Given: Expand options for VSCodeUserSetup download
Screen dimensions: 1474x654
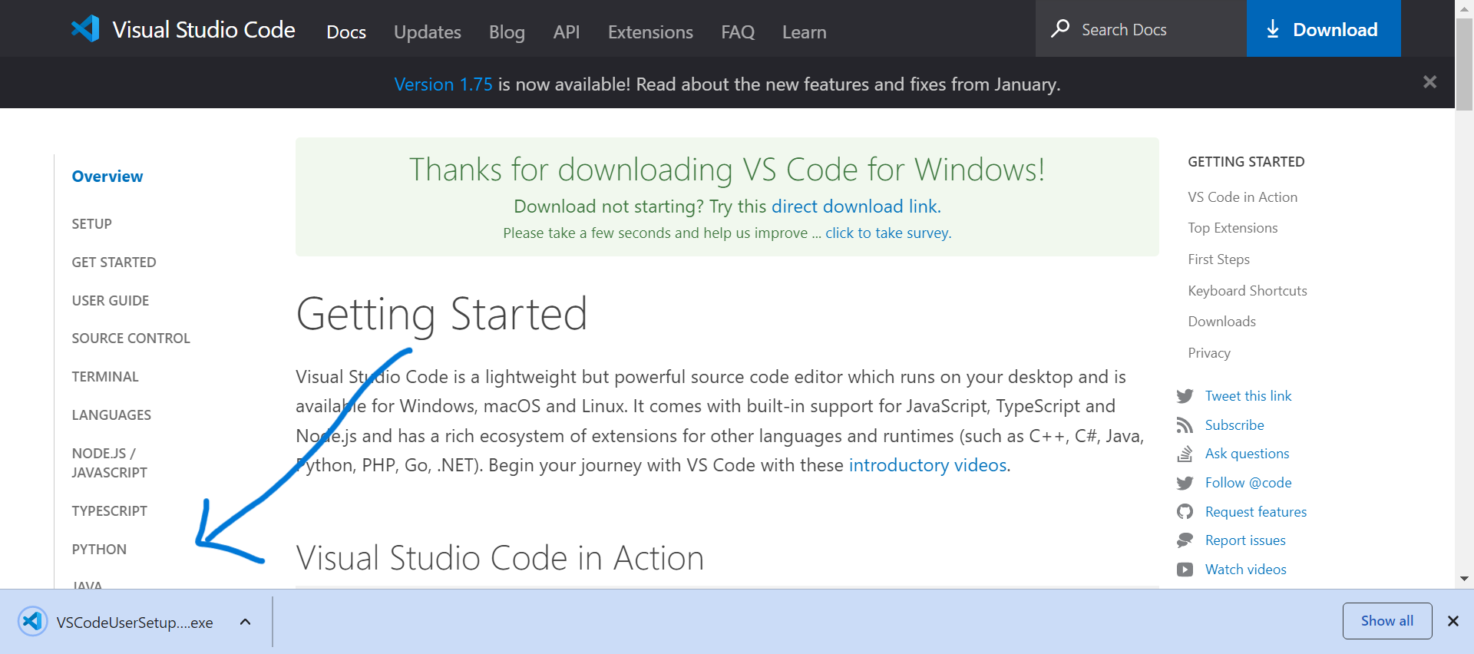Looking at the screenshot, I should pyautogui.click(x=245, y=622).
